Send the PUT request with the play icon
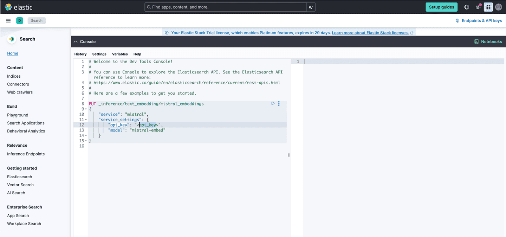The width and height of the screenshot is (506, 237). pyautogui.click(x=273, y=103)
